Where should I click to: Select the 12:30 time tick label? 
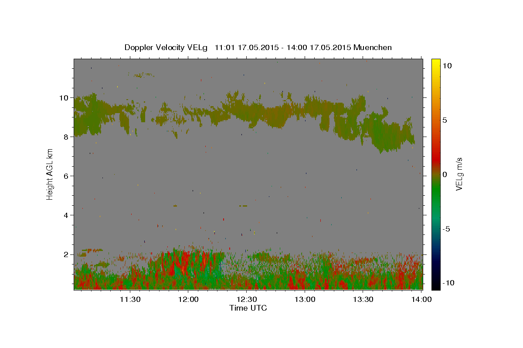click(x=247, y=299)
